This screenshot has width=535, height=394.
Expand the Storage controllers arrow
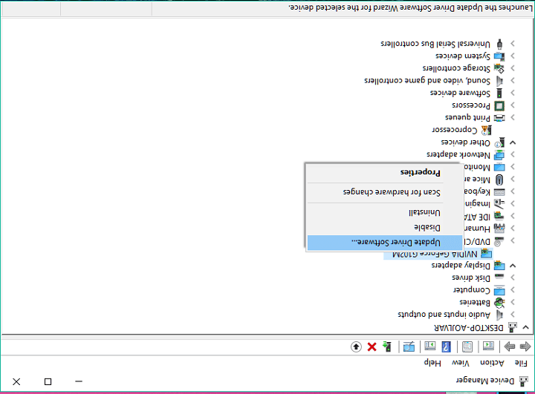tap(513, 68)
